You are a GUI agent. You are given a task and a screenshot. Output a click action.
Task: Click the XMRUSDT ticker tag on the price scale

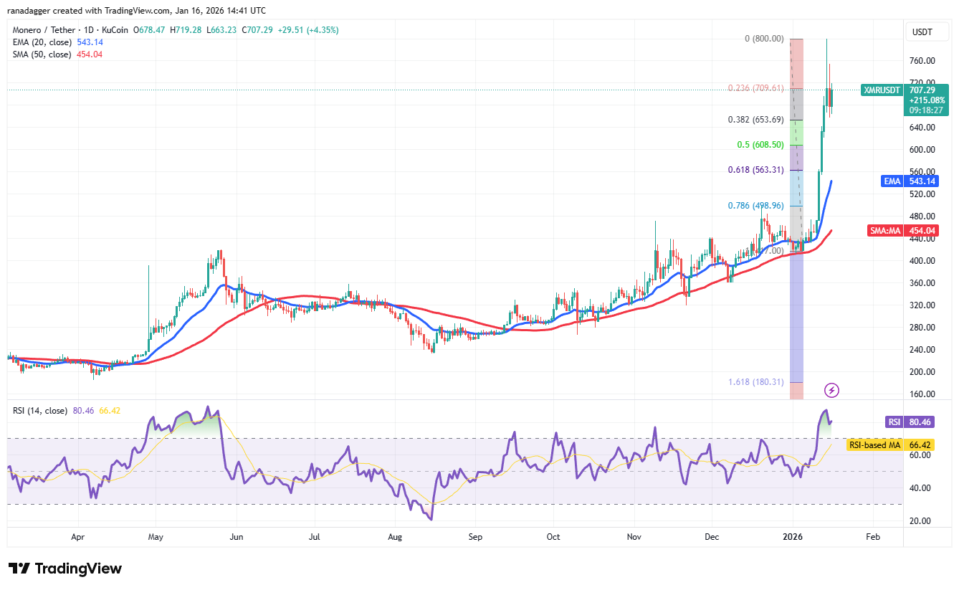881,90
